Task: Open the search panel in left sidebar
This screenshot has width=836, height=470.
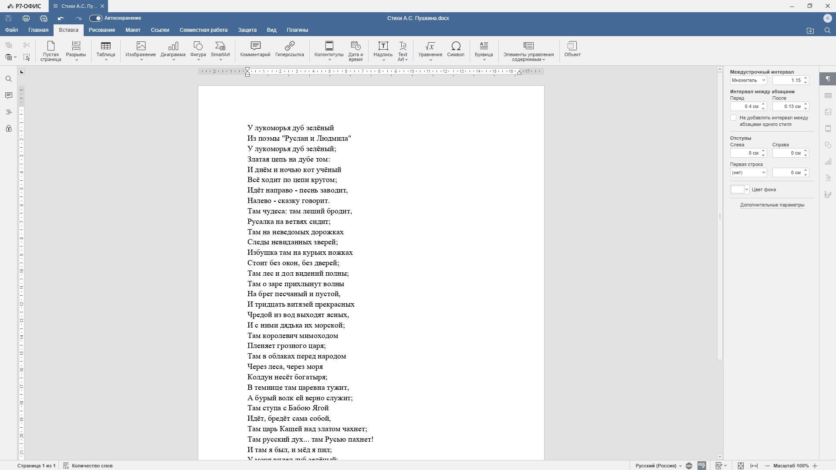Action: click(x=9, y=79)
